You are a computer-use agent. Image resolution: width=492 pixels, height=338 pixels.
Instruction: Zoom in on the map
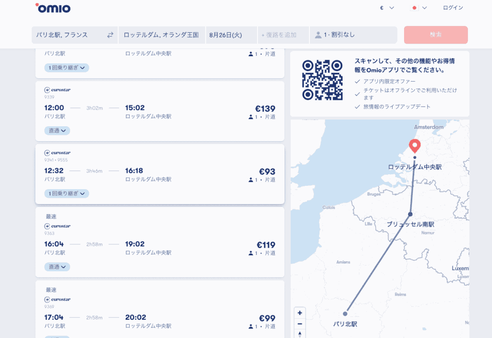(300, 313)
